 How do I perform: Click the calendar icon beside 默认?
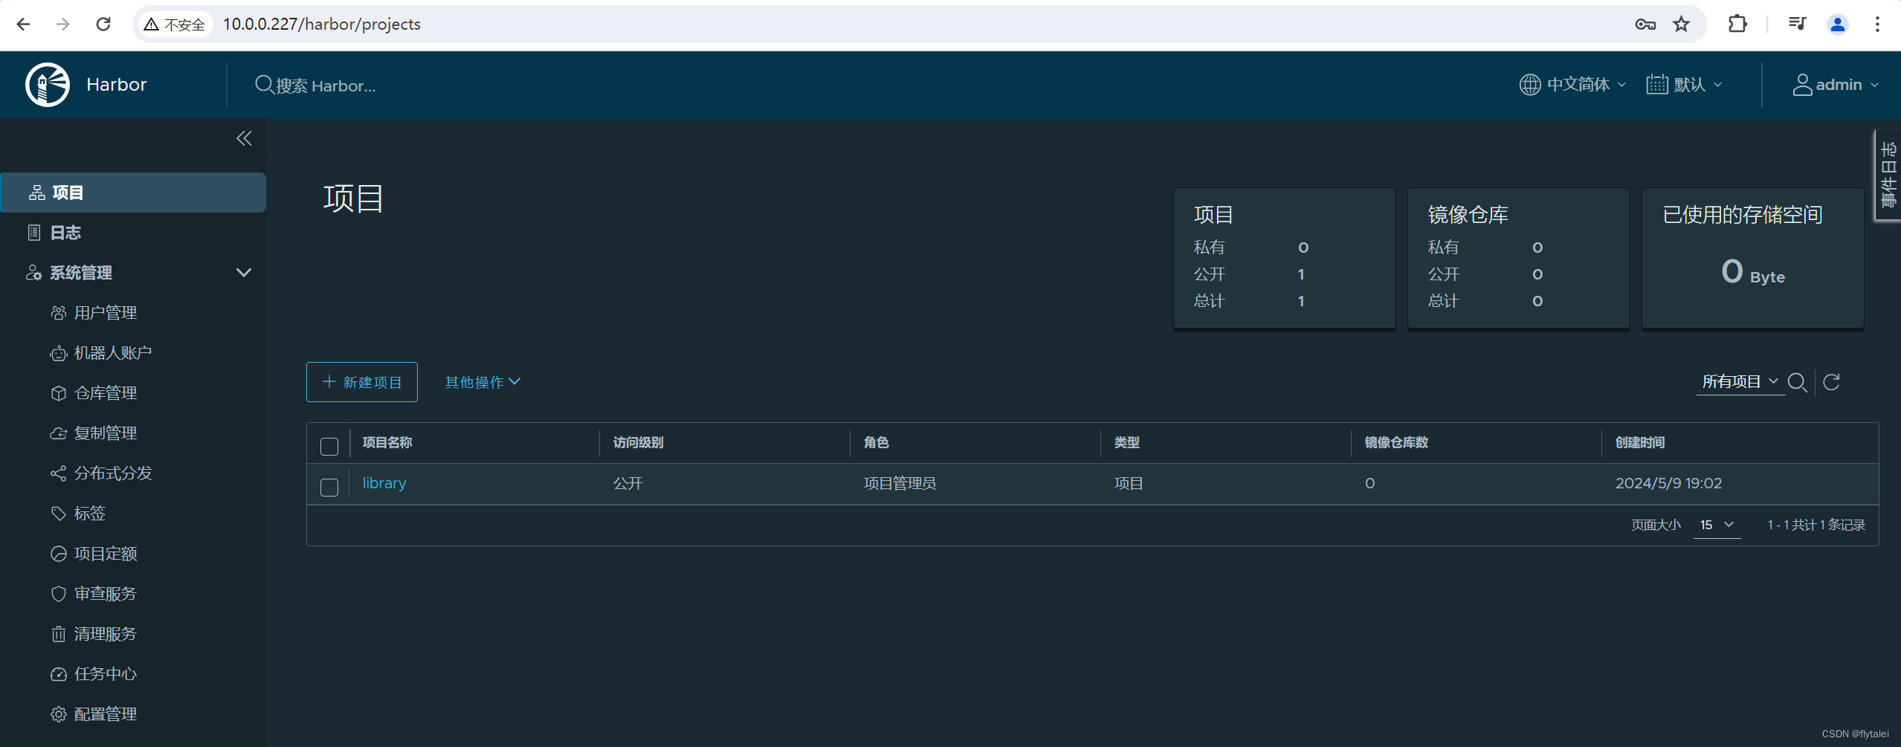click(1656, 85)
